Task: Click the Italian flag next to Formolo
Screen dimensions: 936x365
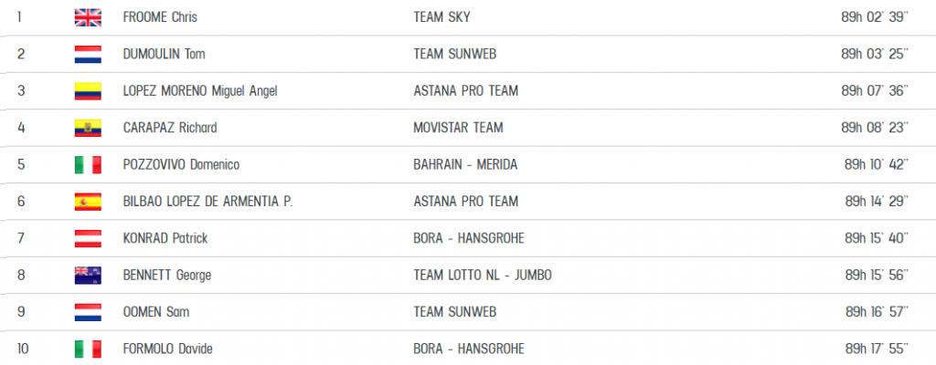Action: pos(88,349)
